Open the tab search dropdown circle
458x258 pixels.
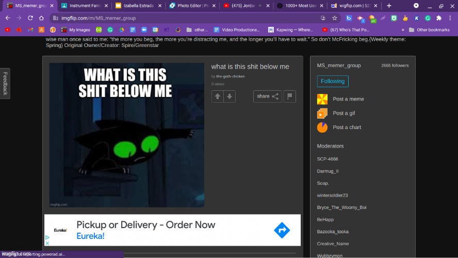coord(416,6)
